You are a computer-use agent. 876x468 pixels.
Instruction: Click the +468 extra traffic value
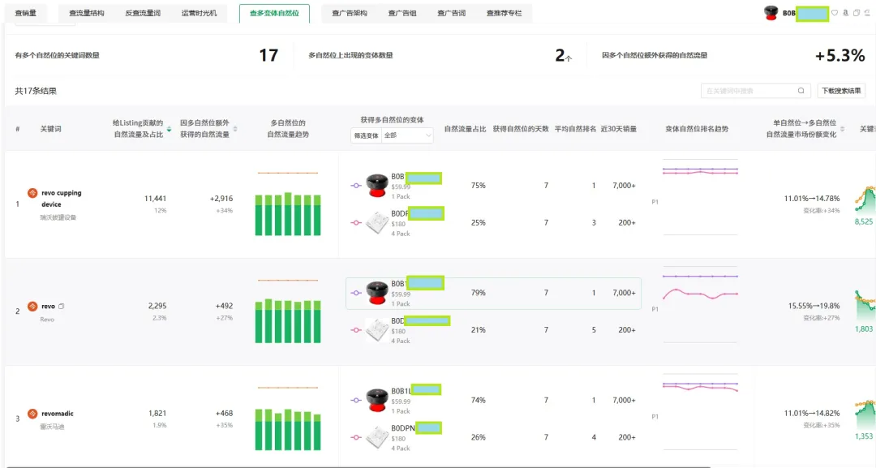point(224,414)
